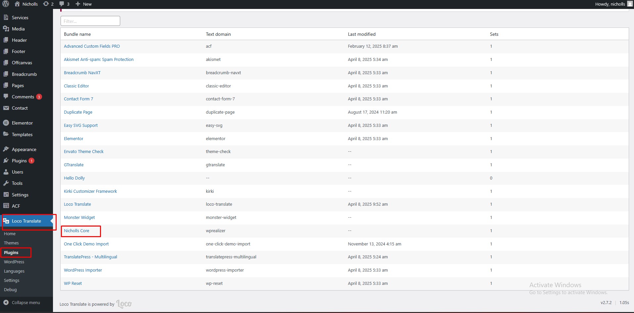Open Loco Translate Debug submenu

(10, 289)
